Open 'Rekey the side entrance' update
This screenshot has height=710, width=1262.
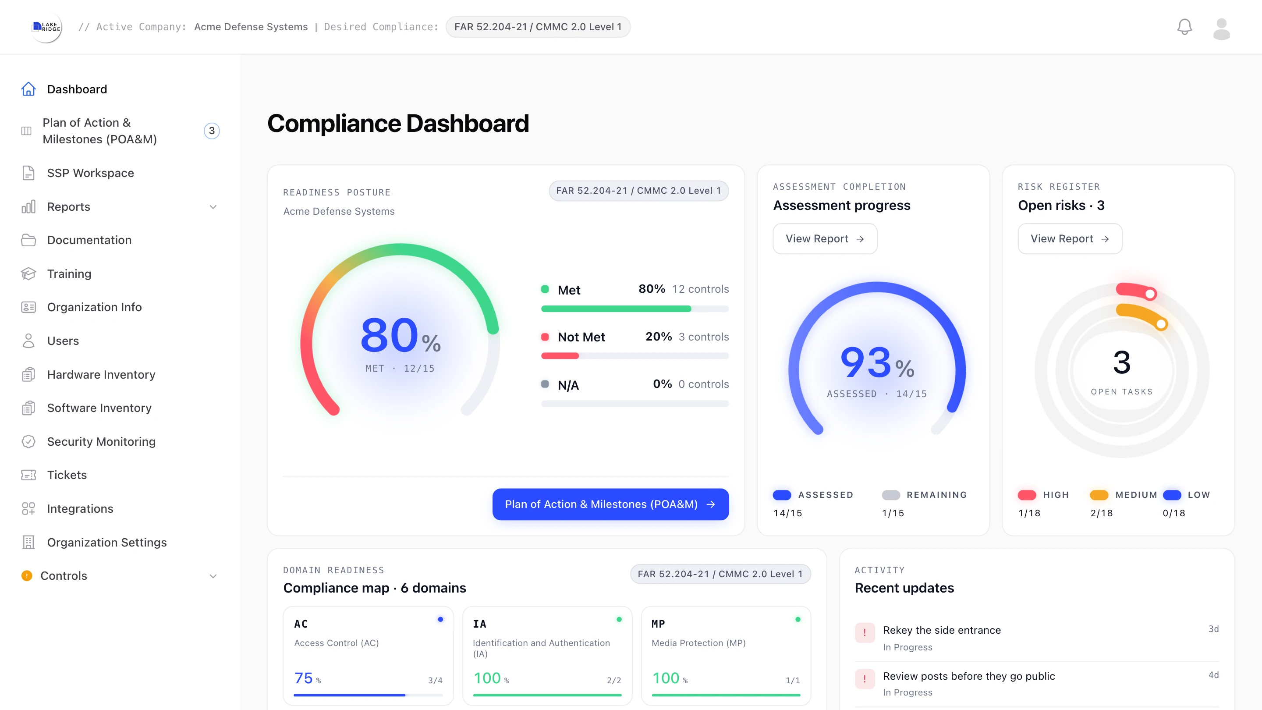coord(1037,638)
